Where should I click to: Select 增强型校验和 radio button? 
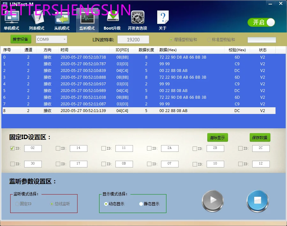[171, 40]
